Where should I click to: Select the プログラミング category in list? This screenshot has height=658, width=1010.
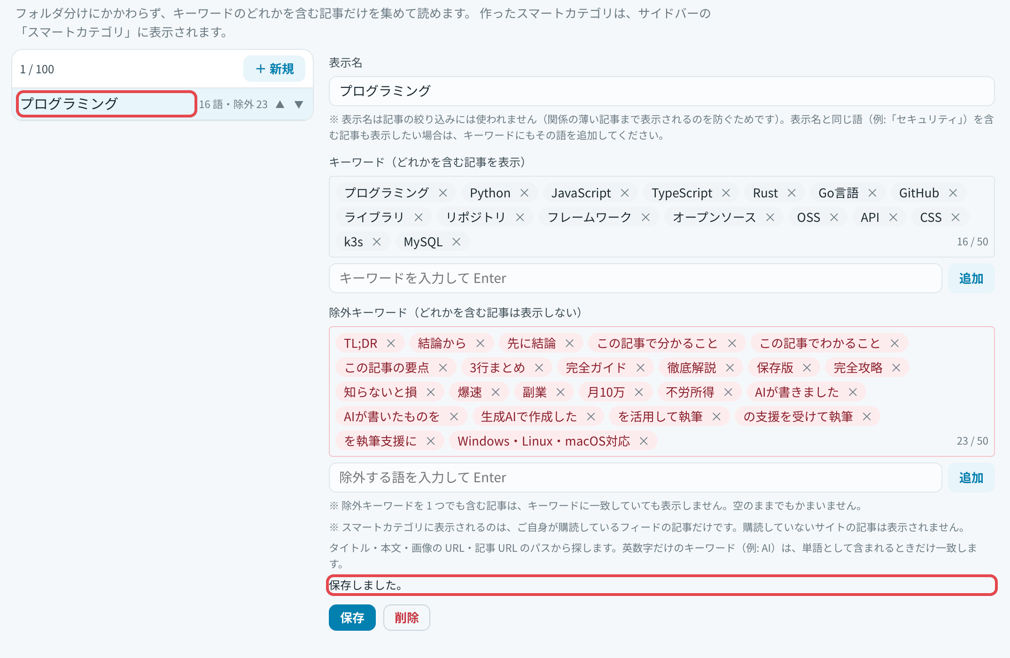(106, 104)
